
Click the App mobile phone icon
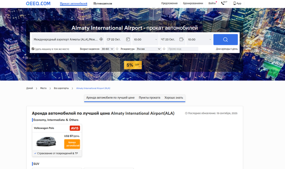(235, 3)
